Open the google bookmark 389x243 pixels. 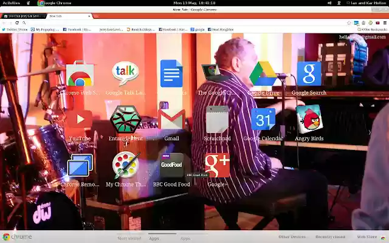click(x=198, y=30)
